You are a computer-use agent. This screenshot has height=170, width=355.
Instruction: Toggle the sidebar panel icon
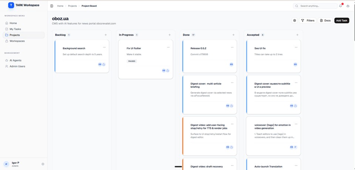pyautogui.click(x=52, y=6)
